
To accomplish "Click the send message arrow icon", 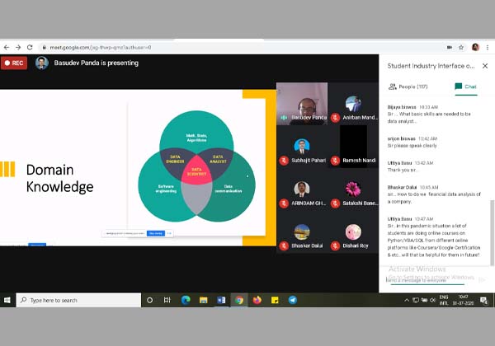I will (483, 280).
